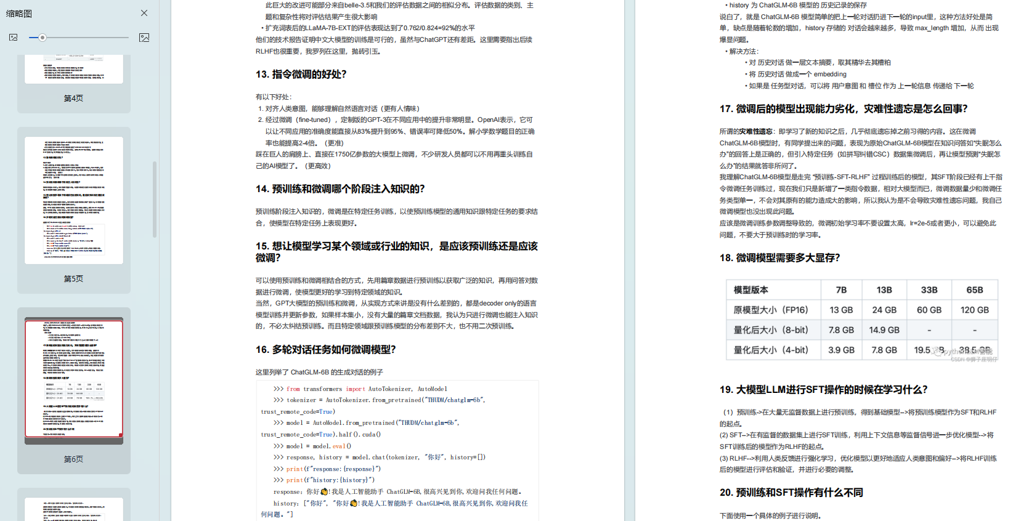Close the 缩略图 thumbnail panel
The width and height of the screenshot is (1029, 521).
click(144, 13)
